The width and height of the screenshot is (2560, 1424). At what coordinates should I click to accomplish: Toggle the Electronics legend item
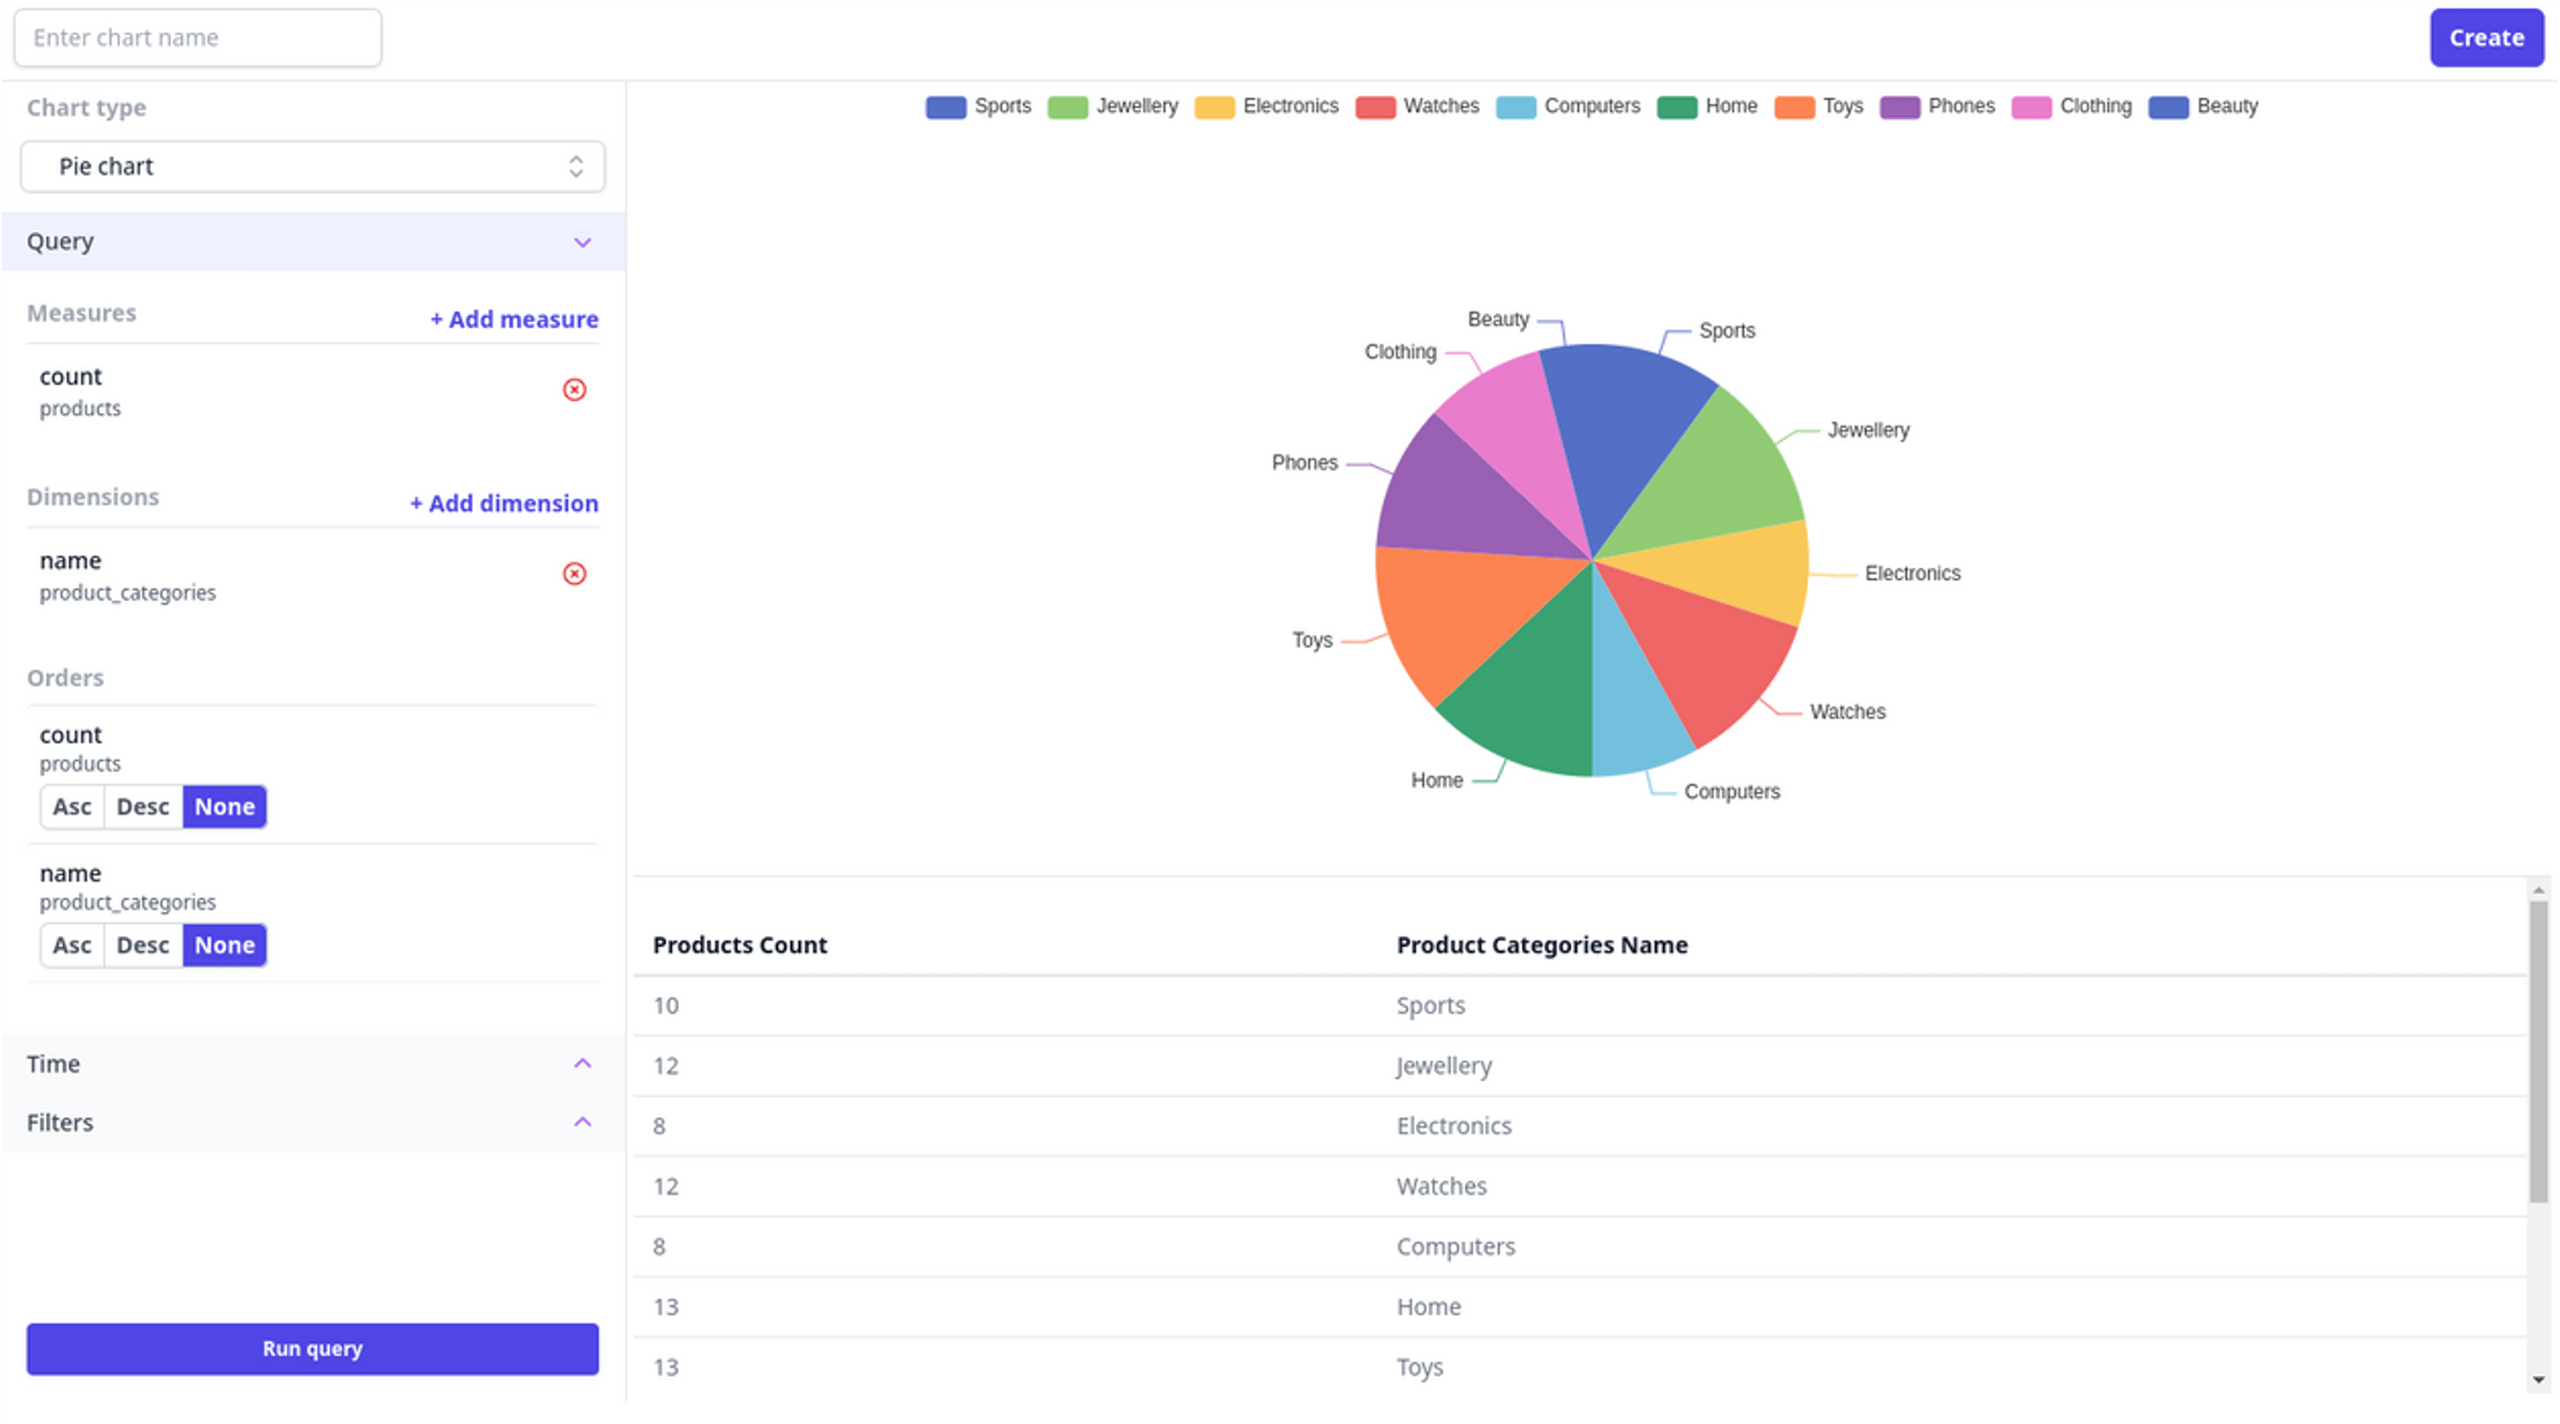[x=1291, y=107]
